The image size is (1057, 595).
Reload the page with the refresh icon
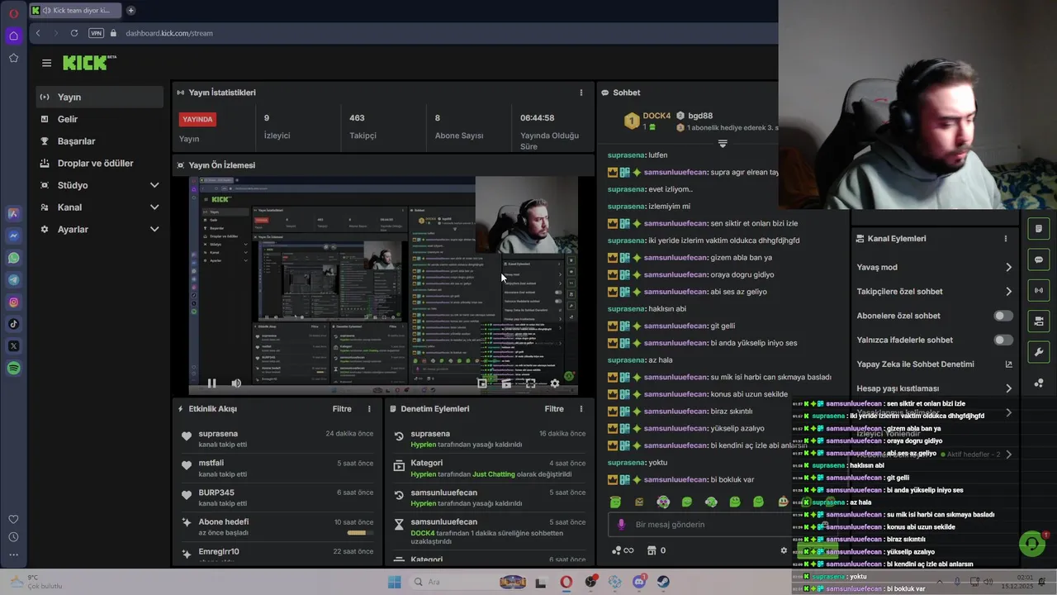[x=74, y=33]
